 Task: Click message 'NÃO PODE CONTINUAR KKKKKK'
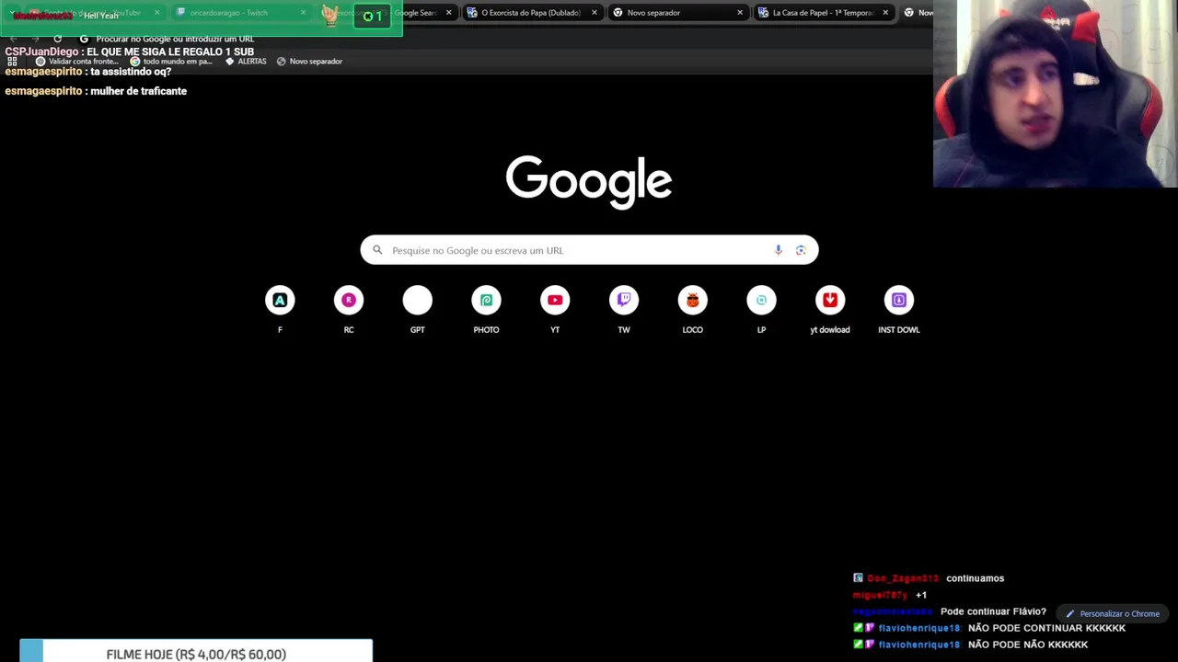coord(1046,628)
